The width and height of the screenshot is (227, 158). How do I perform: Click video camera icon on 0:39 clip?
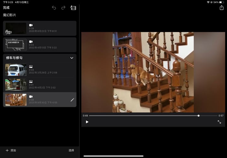31,25
